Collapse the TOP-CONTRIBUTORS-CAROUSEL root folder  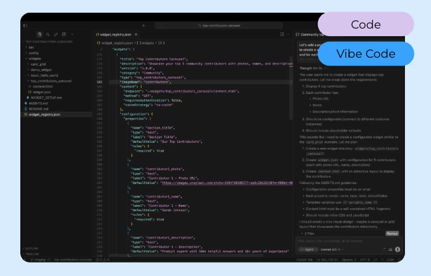pyautogui.click(x=47, y=42)
